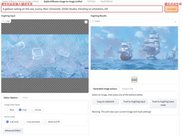183x136 pixels.
Task: Select the Uncrop editor mode
Action: [36, 110]
